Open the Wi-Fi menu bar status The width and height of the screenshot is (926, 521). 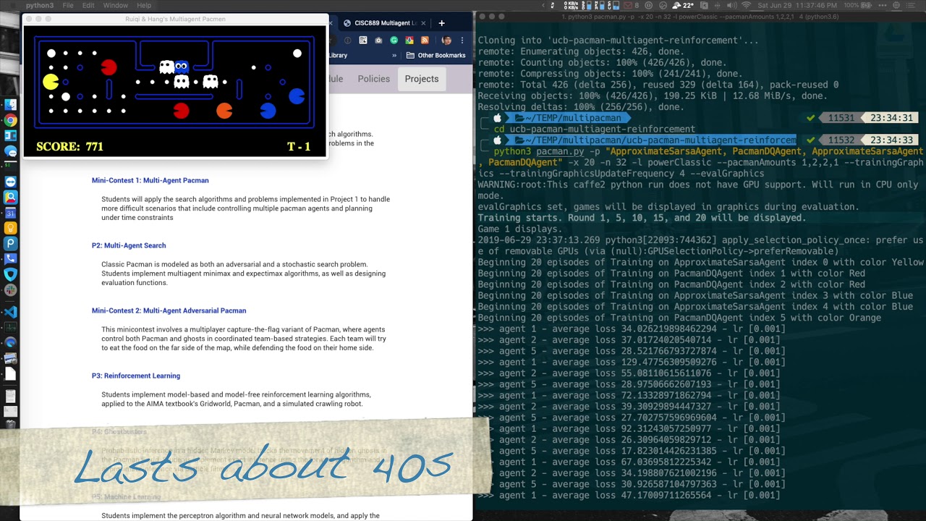point(746,5)
